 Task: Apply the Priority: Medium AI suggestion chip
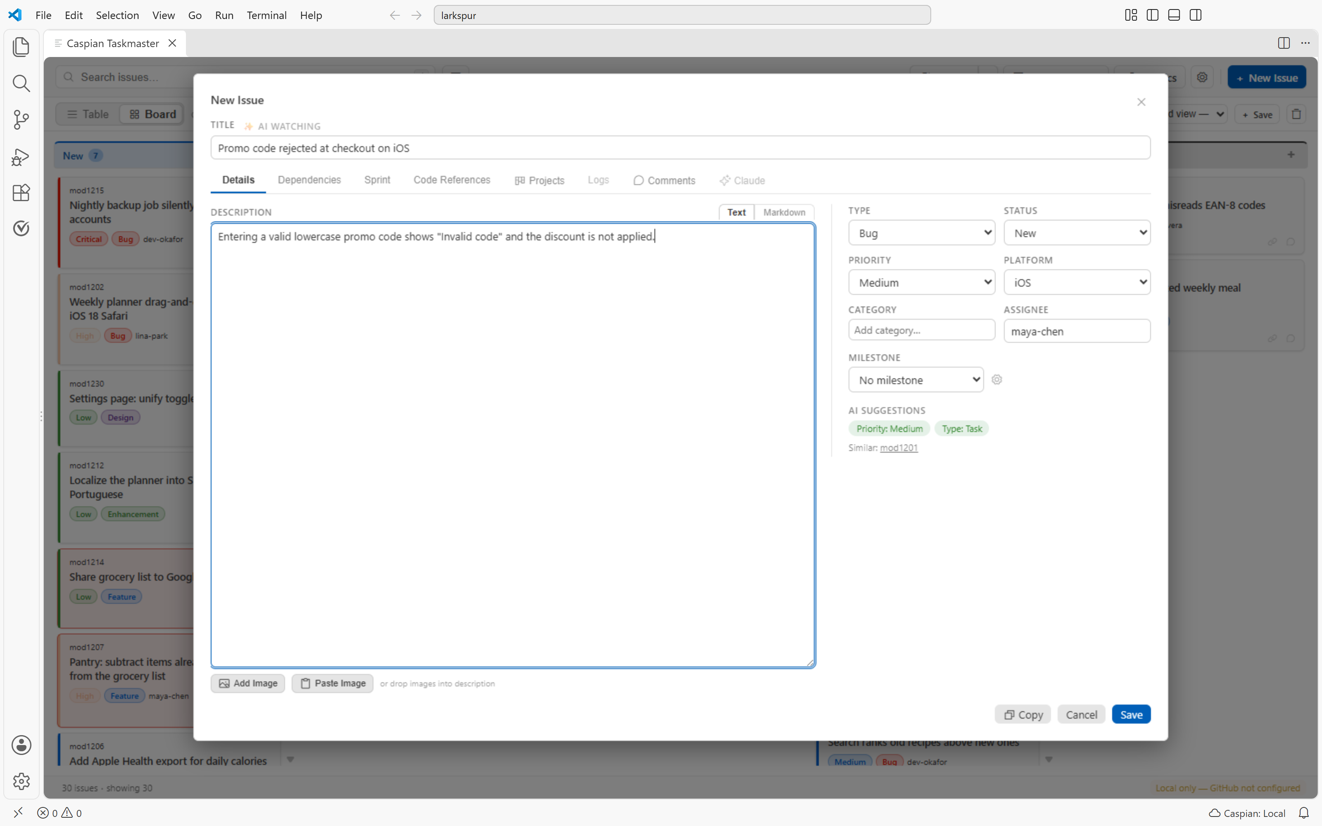889,429
